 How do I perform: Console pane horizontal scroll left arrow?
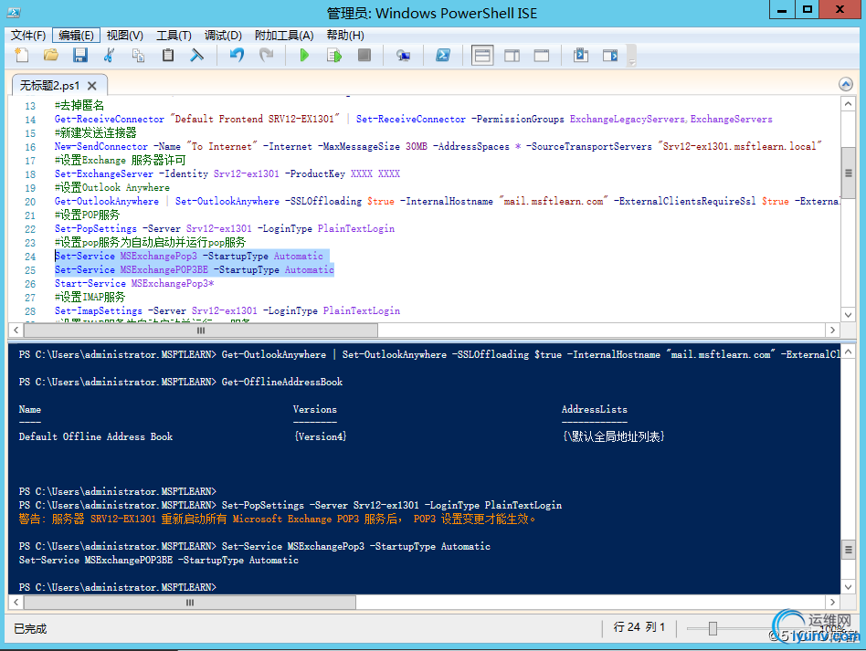16,602
